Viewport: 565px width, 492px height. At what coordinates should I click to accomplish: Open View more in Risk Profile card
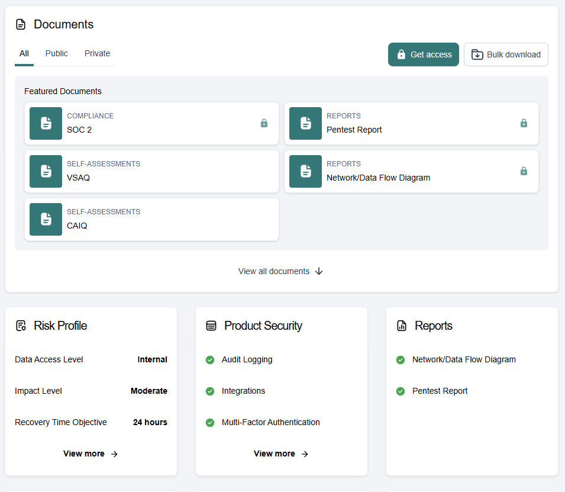pos(91,454)
